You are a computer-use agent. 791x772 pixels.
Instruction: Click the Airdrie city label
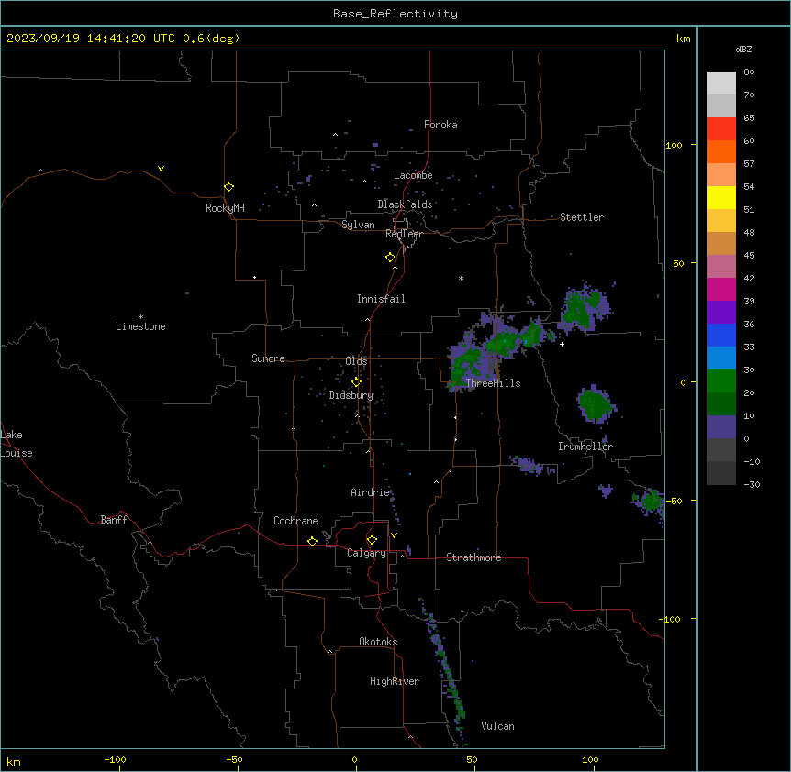click(x=371, y=492)
